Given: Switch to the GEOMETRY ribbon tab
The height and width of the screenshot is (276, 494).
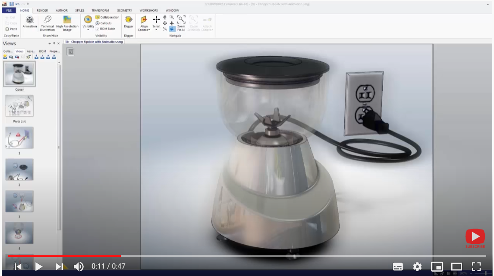Looking at the screenshot, I should click(x=124, y=10).
